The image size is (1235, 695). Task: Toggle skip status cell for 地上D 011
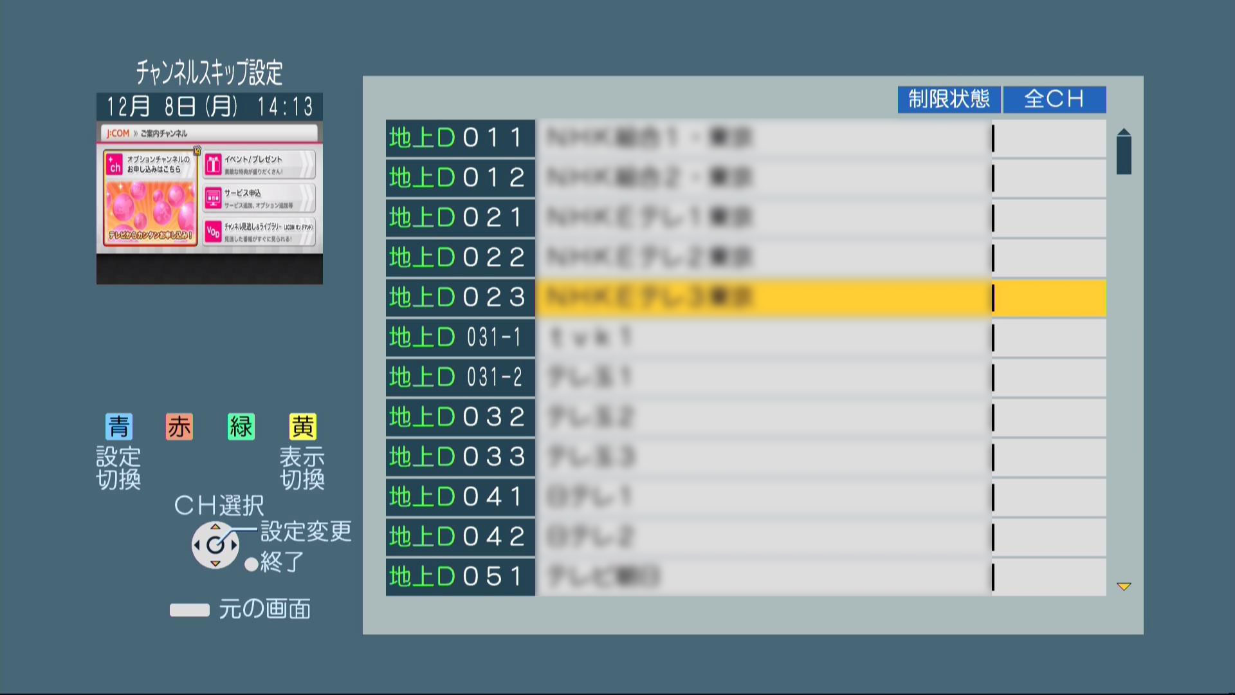coord(1049,138)
